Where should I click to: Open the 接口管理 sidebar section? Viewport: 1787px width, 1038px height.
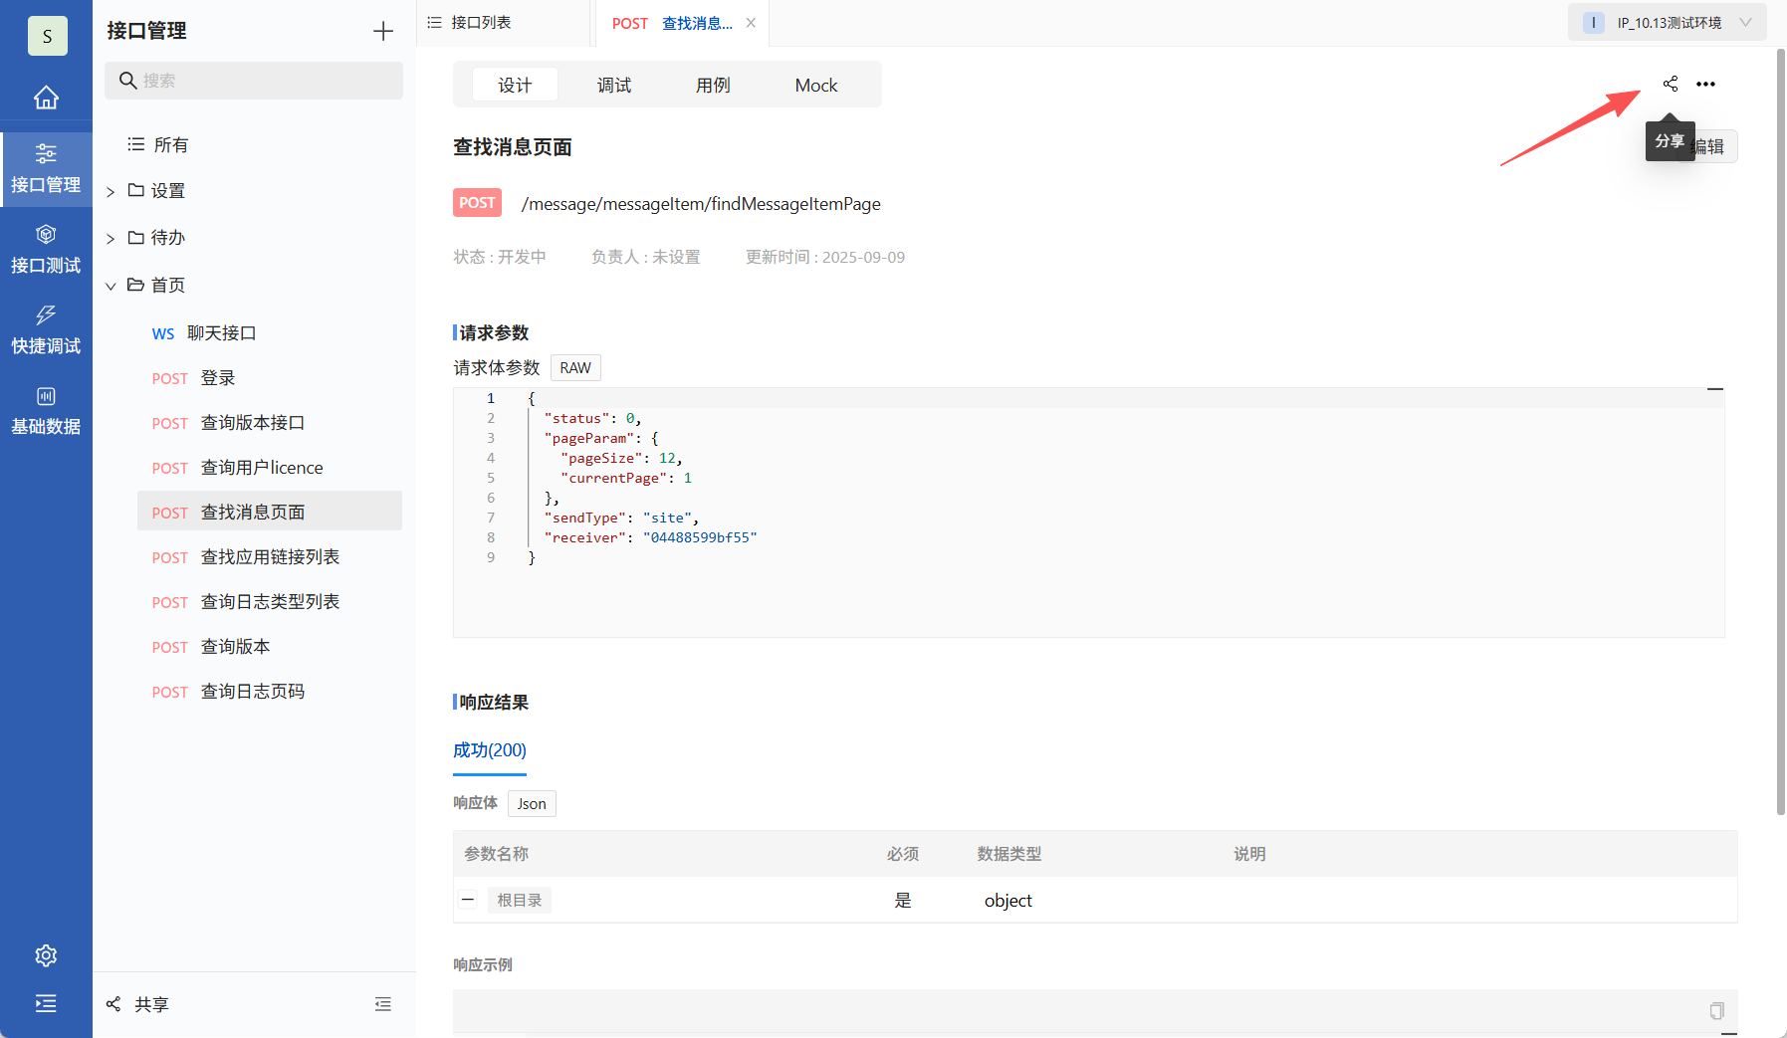click(x=46, y=169)
